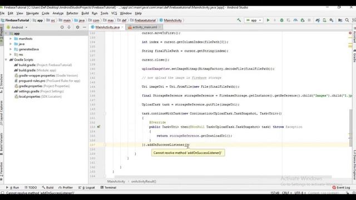Viewport: 356px width, 200px height.
Task: Open the TODO tool window
Action: point(31,188)
